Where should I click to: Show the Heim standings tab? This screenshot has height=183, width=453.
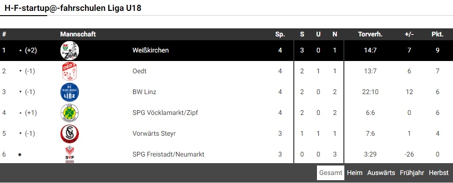(354, 173)
